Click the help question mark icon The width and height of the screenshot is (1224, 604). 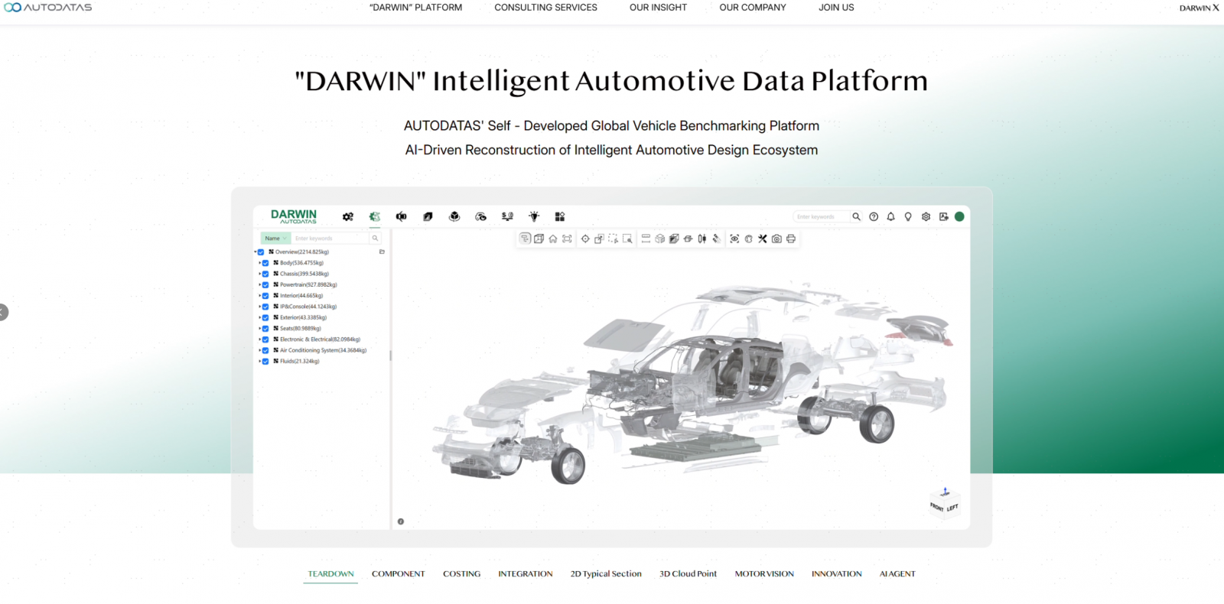(x=874, y=217)
